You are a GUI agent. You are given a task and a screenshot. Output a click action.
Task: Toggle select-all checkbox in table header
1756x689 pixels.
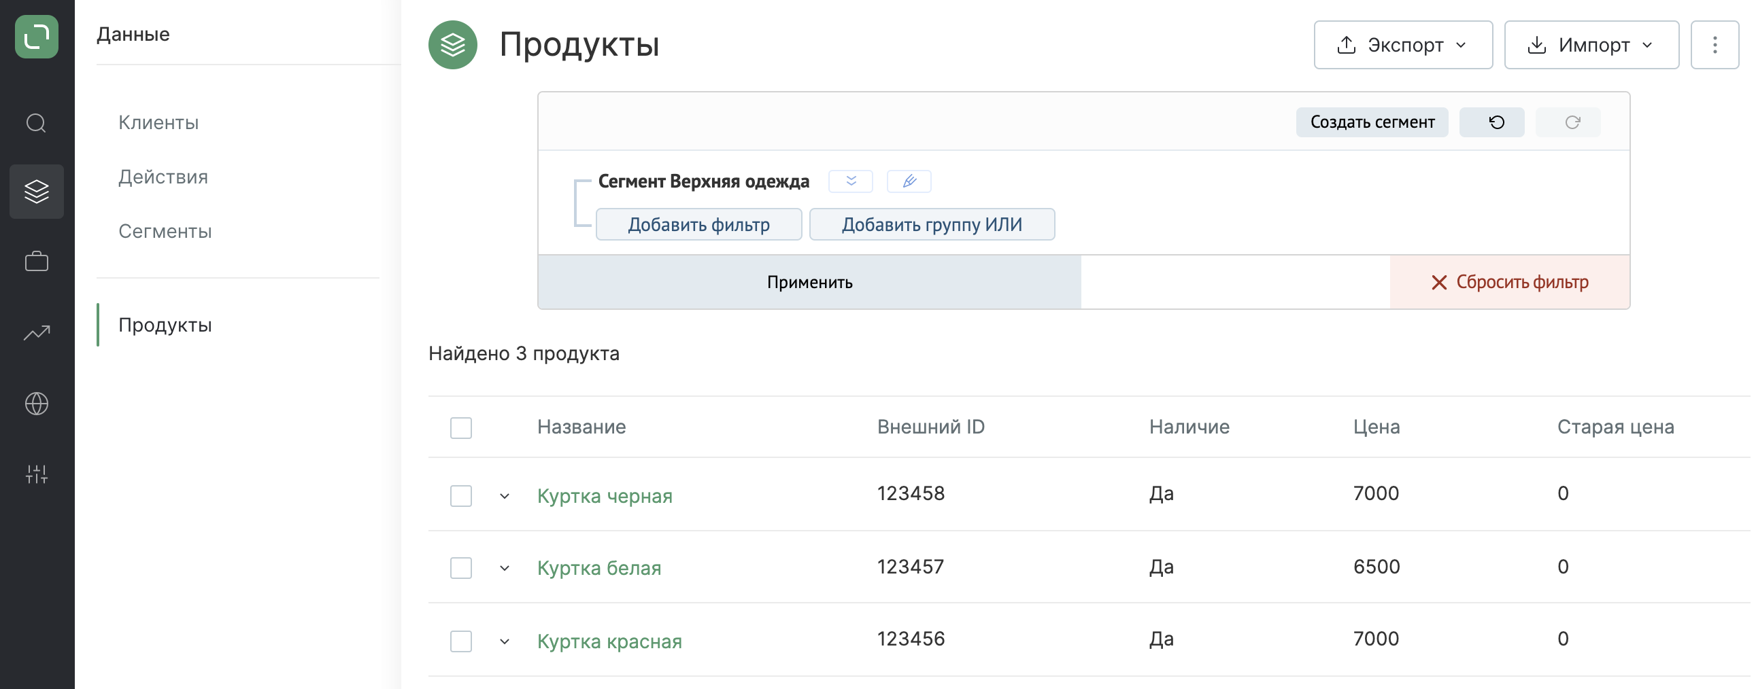point(461,427)
